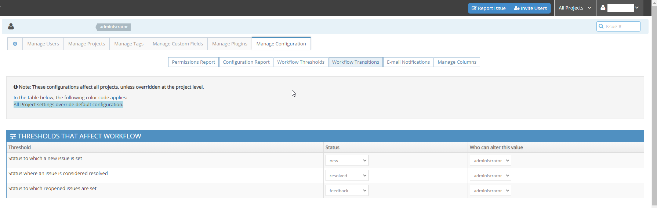Go to Manage Custom Fields tab
This screenshot has height=208, width=657.
click(x=178, y=44)
